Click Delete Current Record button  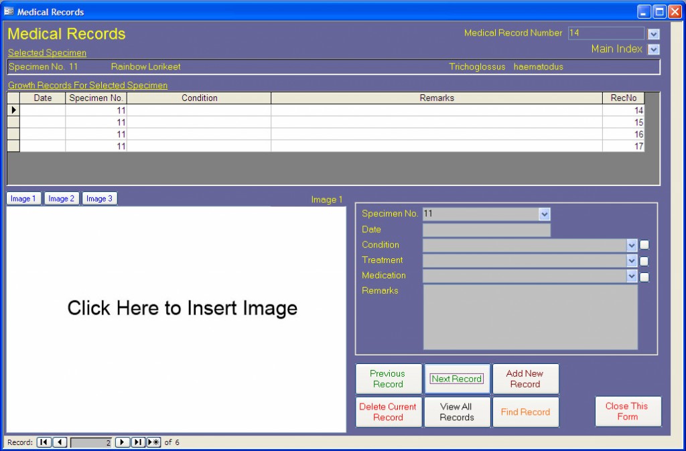(x=388, y=412)
